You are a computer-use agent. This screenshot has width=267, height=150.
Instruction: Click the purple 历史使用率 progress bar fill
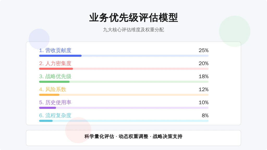(x=47, y=108)
